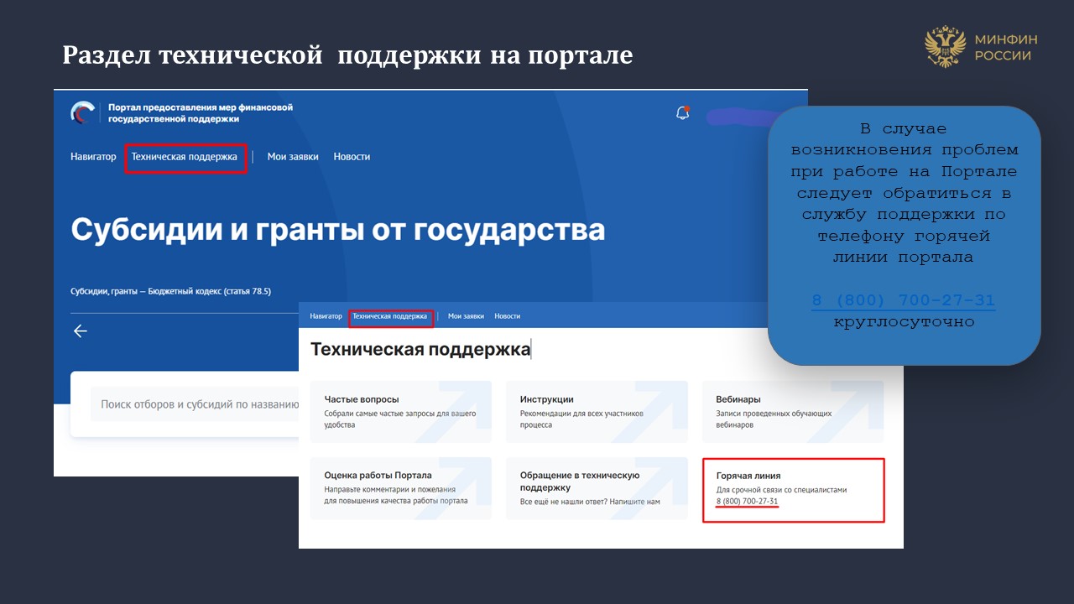The height and width of the screenshot is (604, 1074).
Task: Select Новости in the small support page menu
Action: click(507, 316)
